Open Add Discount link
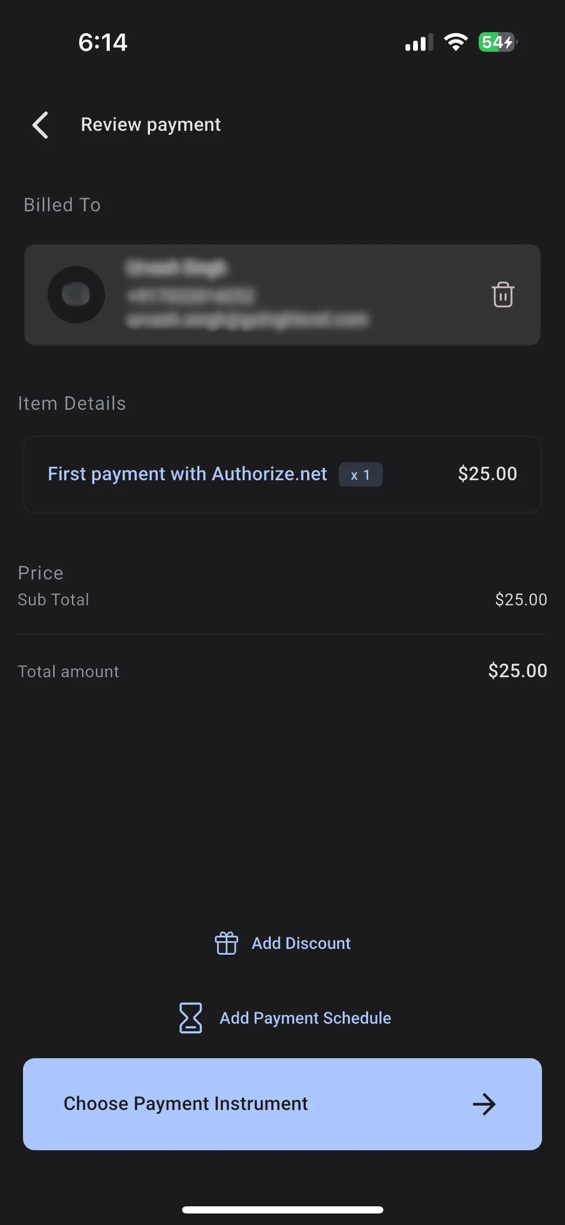The width and height of the screenshot is (565, 1225). tap(301, 943)
